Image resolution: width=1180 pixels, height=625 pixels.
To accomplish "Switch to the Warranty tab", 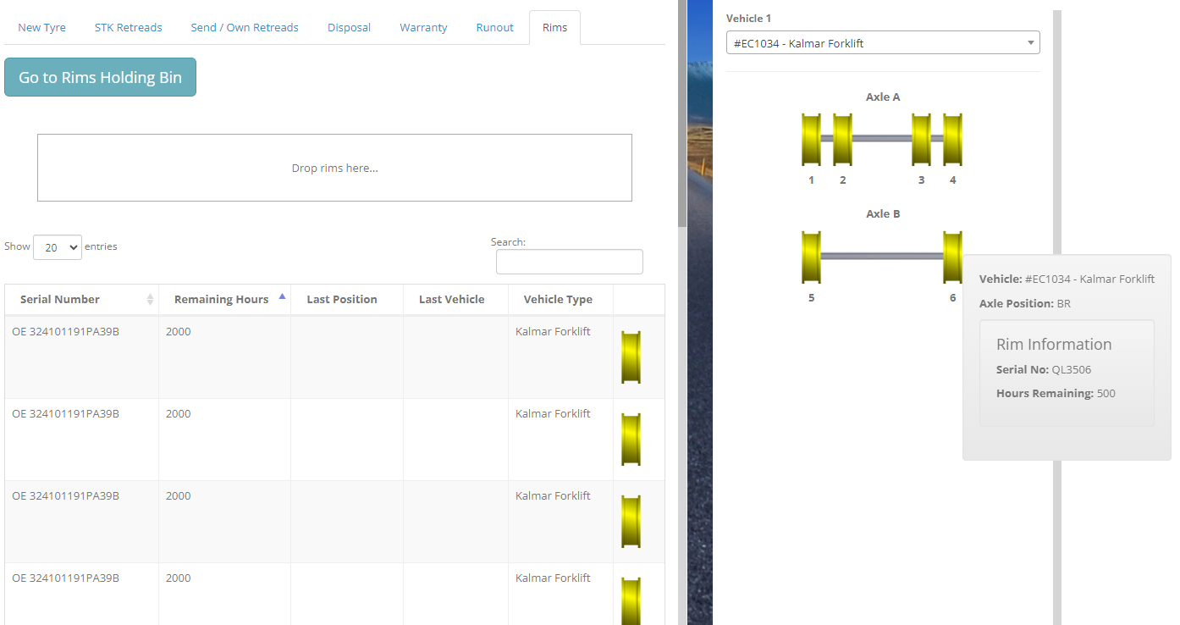I will point(423,28).
